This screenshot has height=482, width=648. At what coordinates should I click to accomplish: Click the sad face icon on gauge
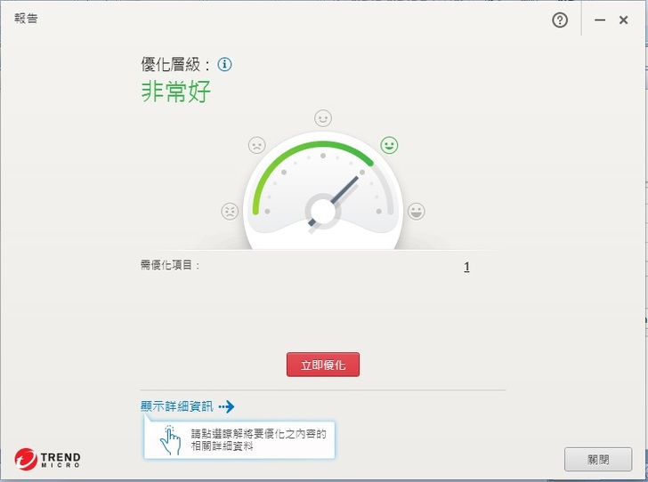pyautogui.click(x=256, y=145)
